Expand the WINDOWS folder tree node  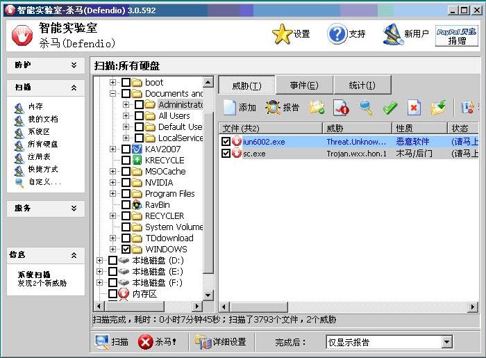[x=112, y=249]
